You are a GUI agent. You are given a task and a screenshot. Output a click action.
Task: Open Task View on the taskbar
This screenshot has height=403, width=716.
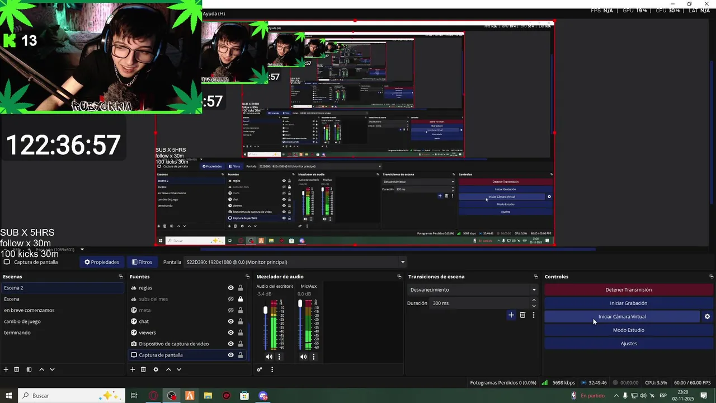coord(134,396)
